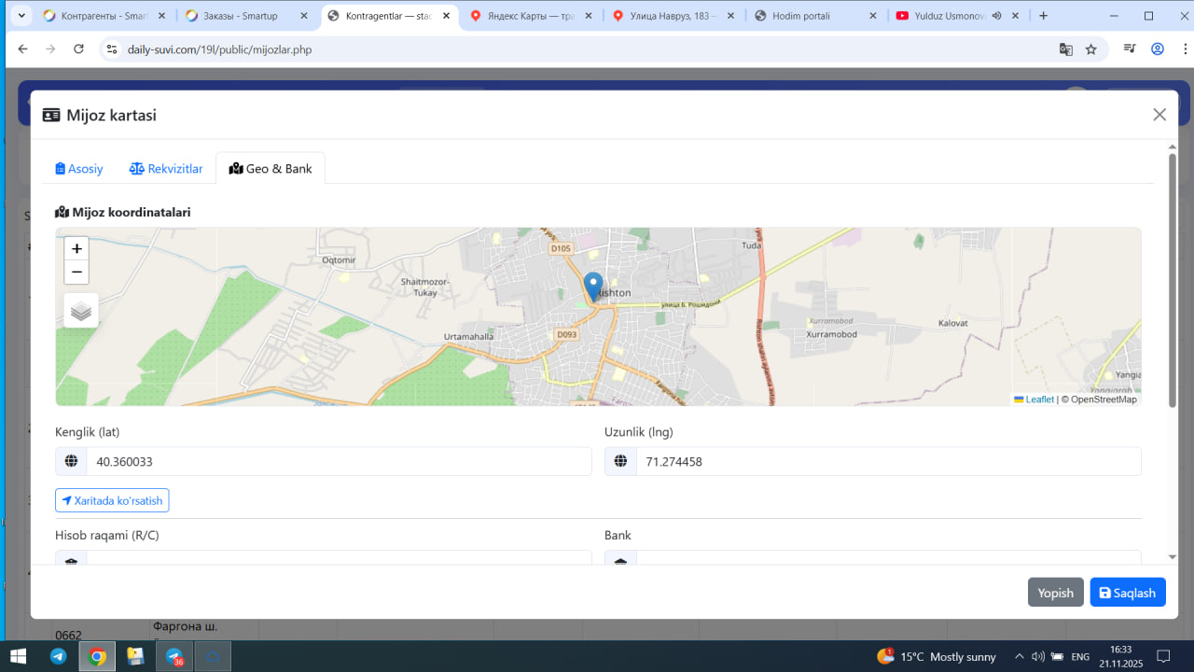This screenshot has width=1194, height=672.
Task: Close the Hodim portali tab
Action: pyautogui.click(x=873, y=16)
